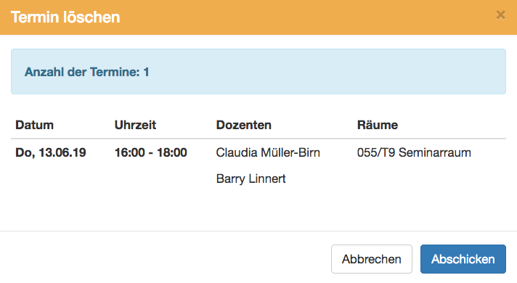The height and width of the screenshot is (283, 517).
Task: Click room 055/T9 Seminarraum
Action: click(x=414, y=152)
